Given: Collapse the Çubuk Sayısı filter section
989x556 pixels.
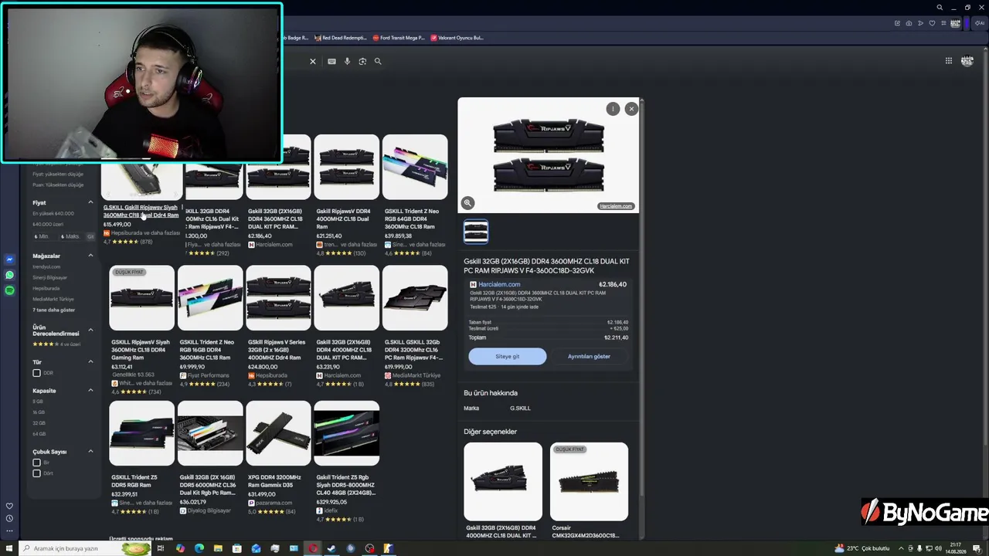Looking at the screenshot, I should [x=90, y=452].
